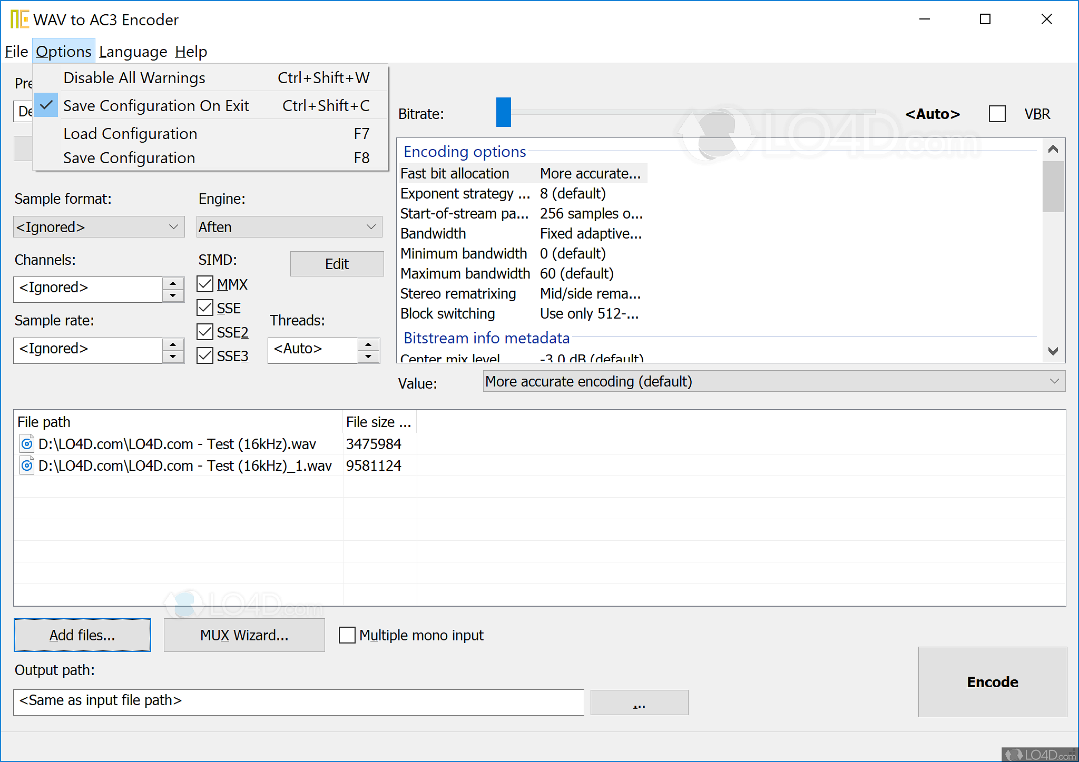
Task: Enable the VBR checkbox
Action: 997,113
